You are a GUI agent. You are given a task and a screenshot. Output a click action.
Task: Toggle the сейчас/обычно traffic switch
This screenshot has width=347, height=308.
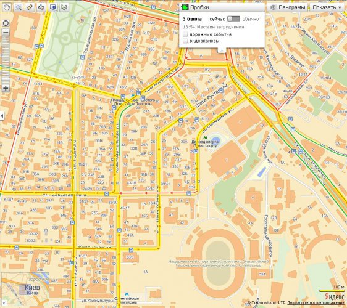pyautogui.click(x=233, y=19)
